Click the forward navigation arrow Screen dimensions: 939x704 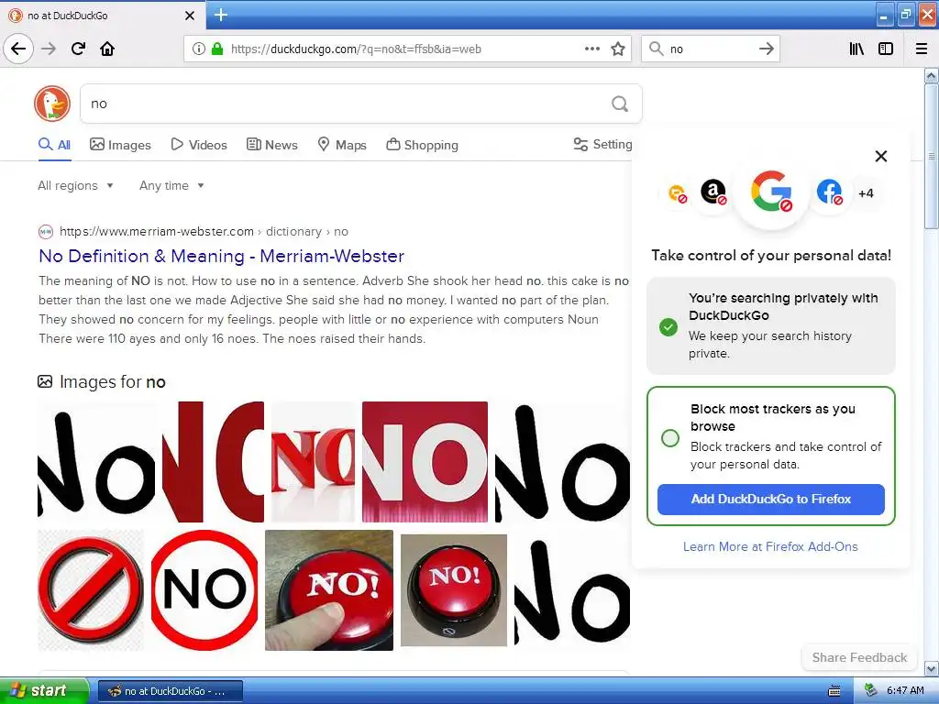click(49, 49)
